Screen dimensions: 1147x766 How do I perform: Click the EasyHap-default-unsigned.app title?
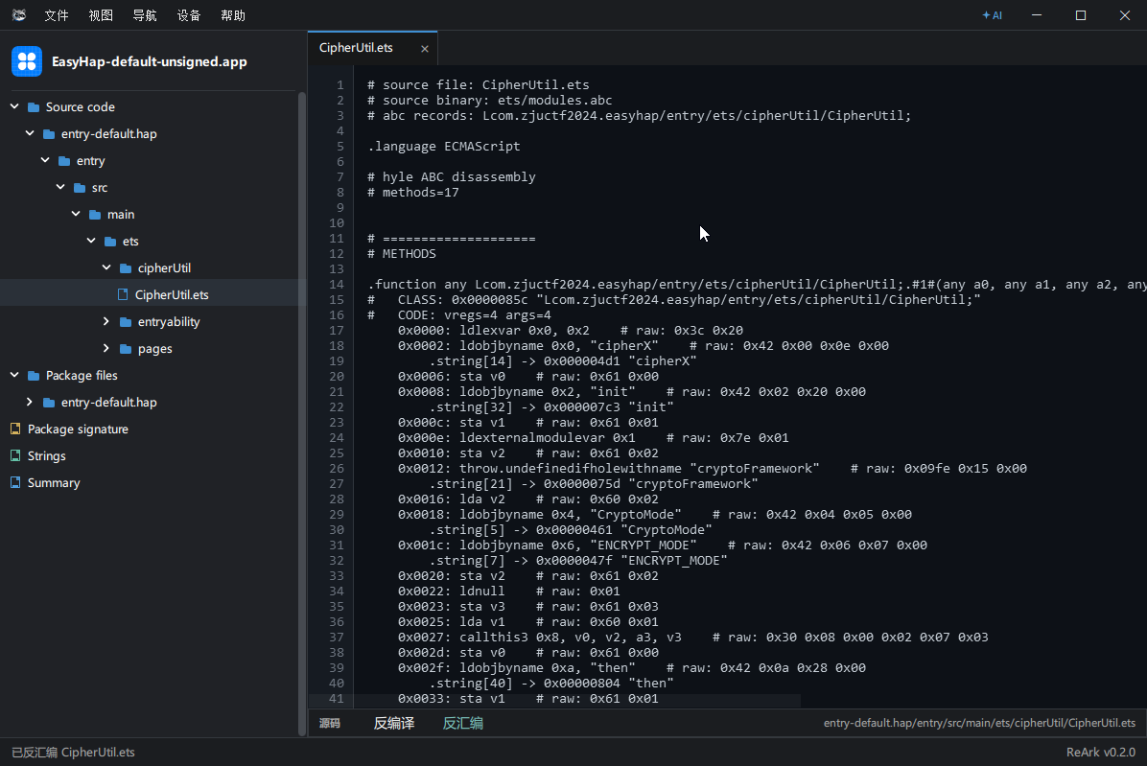150,61
